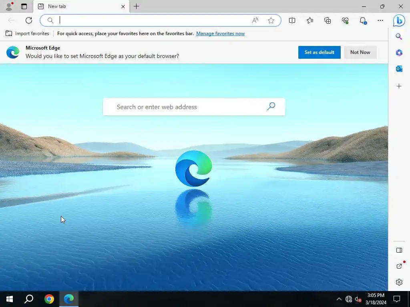Open Split screen icon
Viewport: 410px width, 307px height.
(x=292, y=20)
